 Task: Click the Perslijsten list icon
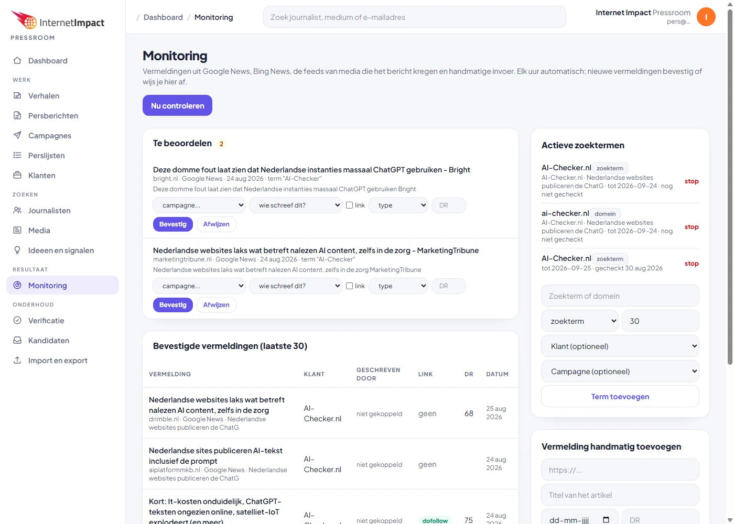click(17, 155)
